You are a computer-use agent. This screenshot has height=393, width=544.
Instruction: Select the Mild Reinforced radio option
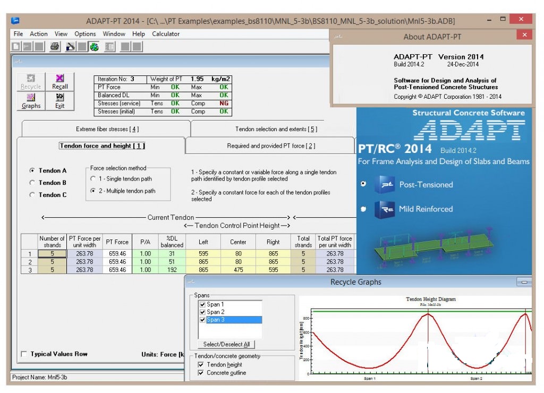363,209
